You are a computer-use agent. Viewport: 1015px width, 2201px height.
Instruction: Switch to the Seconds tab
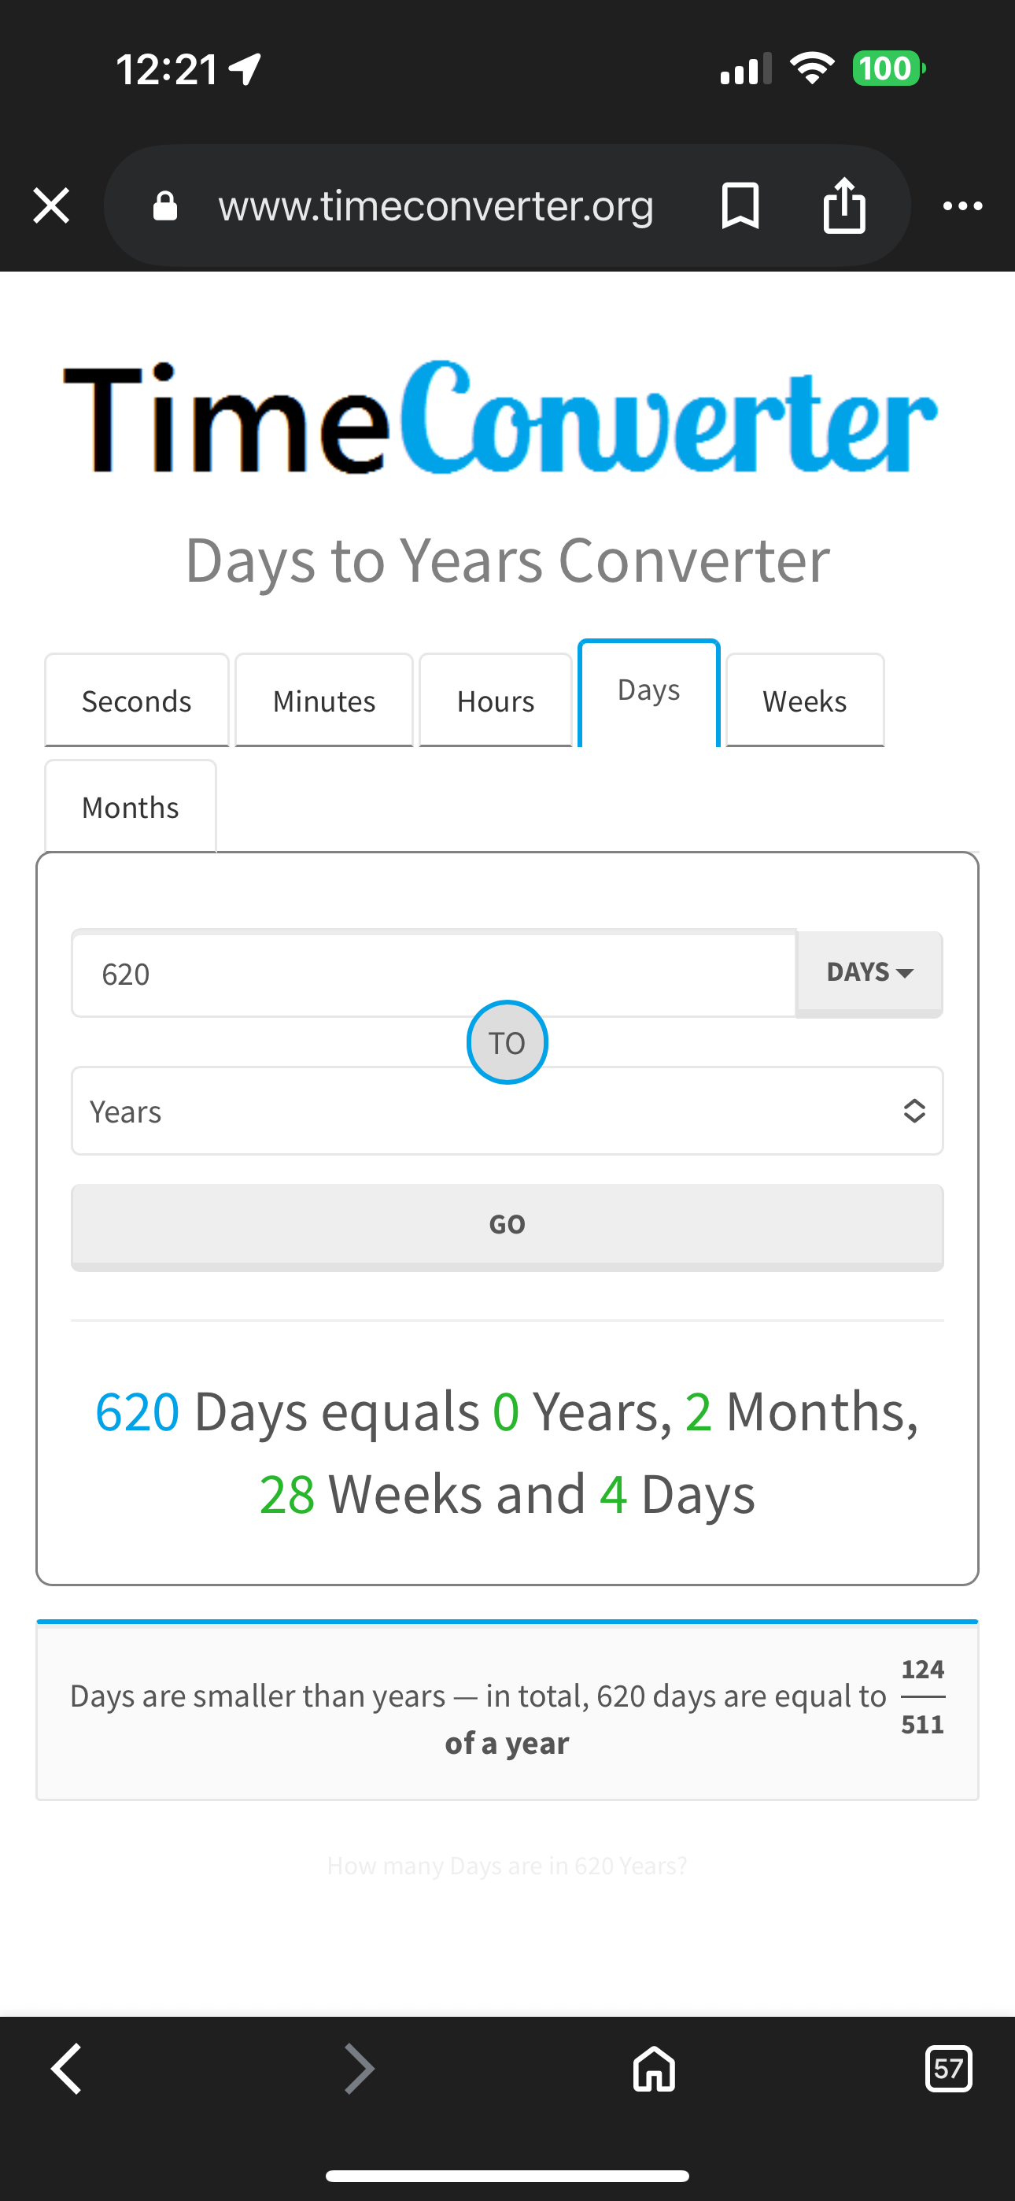pyautogui.click(x=137, y=701)
